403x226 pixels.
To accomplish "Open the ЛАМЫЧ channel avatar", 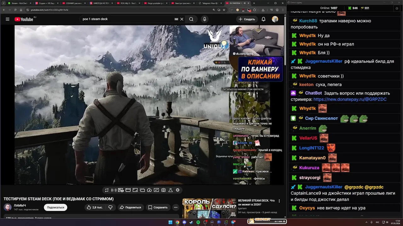I will [x=8, y=207].
